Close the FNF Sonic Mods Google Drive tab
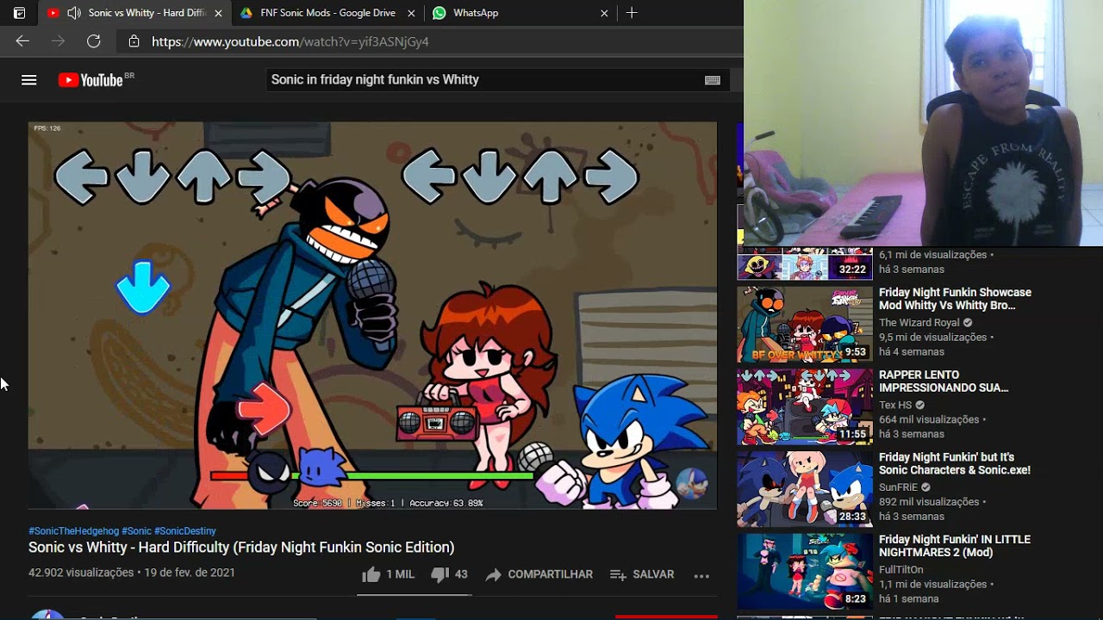This screenshot has height=620, width=1103. coord(411,13)
